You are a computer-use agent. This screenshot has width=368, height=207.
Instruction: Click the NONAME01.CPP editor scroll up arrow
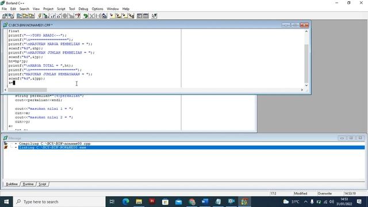click(306, 31)
